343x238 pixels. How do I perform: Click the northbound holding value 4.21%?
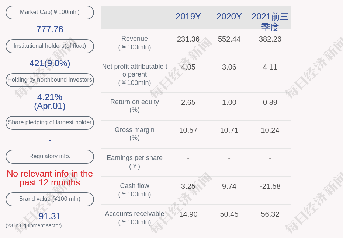pyautogui.click(x=49, y=97)
